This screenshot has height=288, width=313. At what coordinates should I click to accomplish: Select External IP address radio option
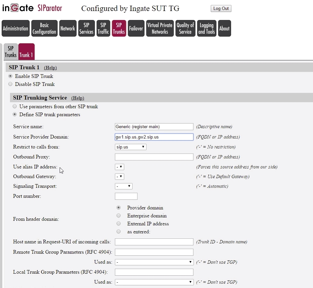(x=119, y=224)
